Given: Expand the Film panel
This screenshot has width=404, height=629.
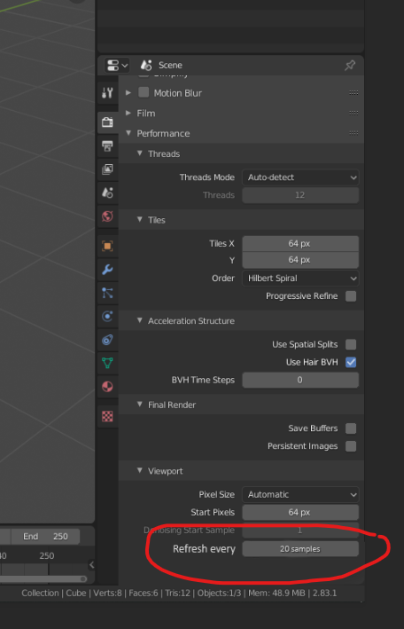Looking at the screenshot, I should tap(128, 114).
